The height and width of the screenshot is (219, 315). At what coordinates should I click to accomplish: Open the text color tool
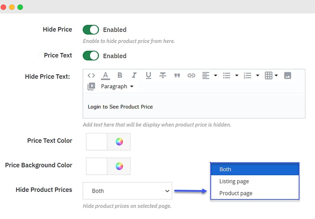[x=105, y=76]
